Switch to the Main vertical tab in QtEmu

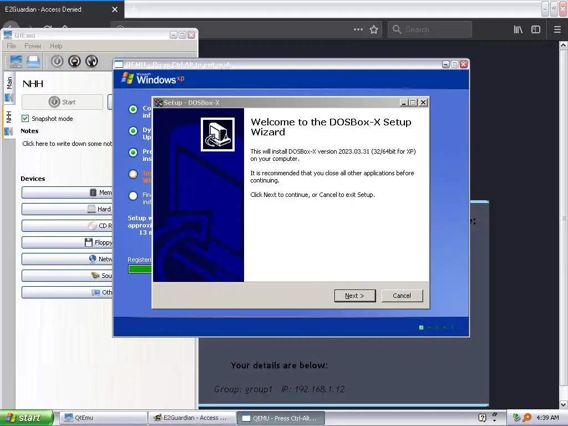(x=9, y=88)
